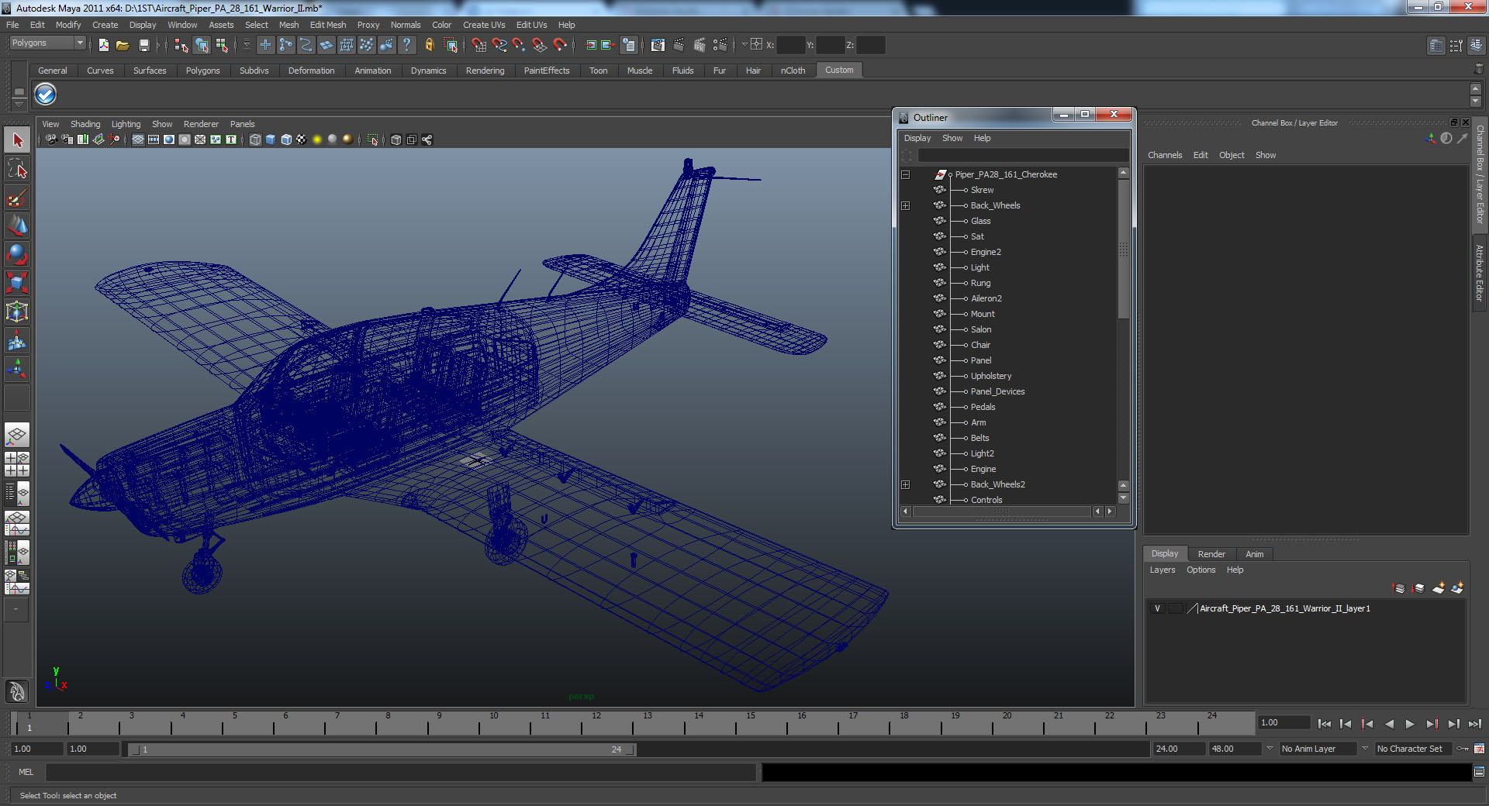Pick the Universal Manipulator tool
The height and width of the screenshot is (806, 1489).
[x=17, y=312]
